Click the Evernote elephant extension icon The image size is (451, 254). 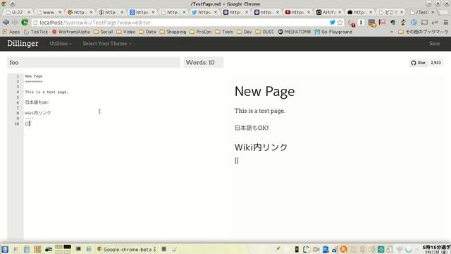393,23
